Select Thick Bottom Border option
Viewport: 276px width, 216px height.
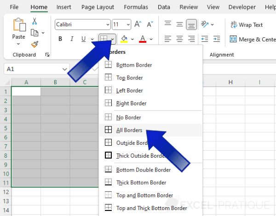point(141,182)
